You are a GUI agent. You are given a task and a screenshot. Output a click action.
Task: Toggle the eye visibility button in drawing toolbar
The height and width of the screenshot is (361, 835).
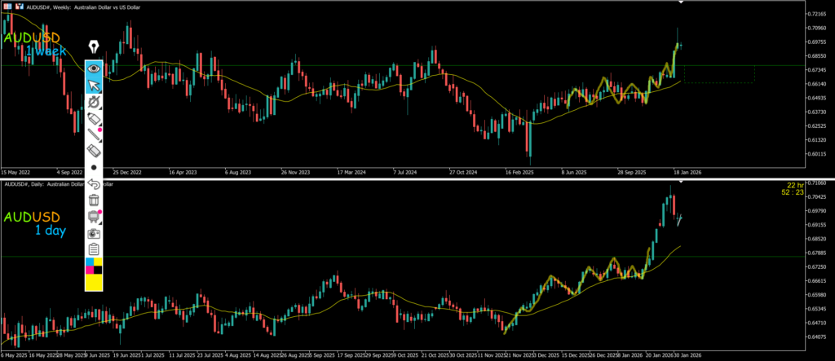[x=95, y=68]
